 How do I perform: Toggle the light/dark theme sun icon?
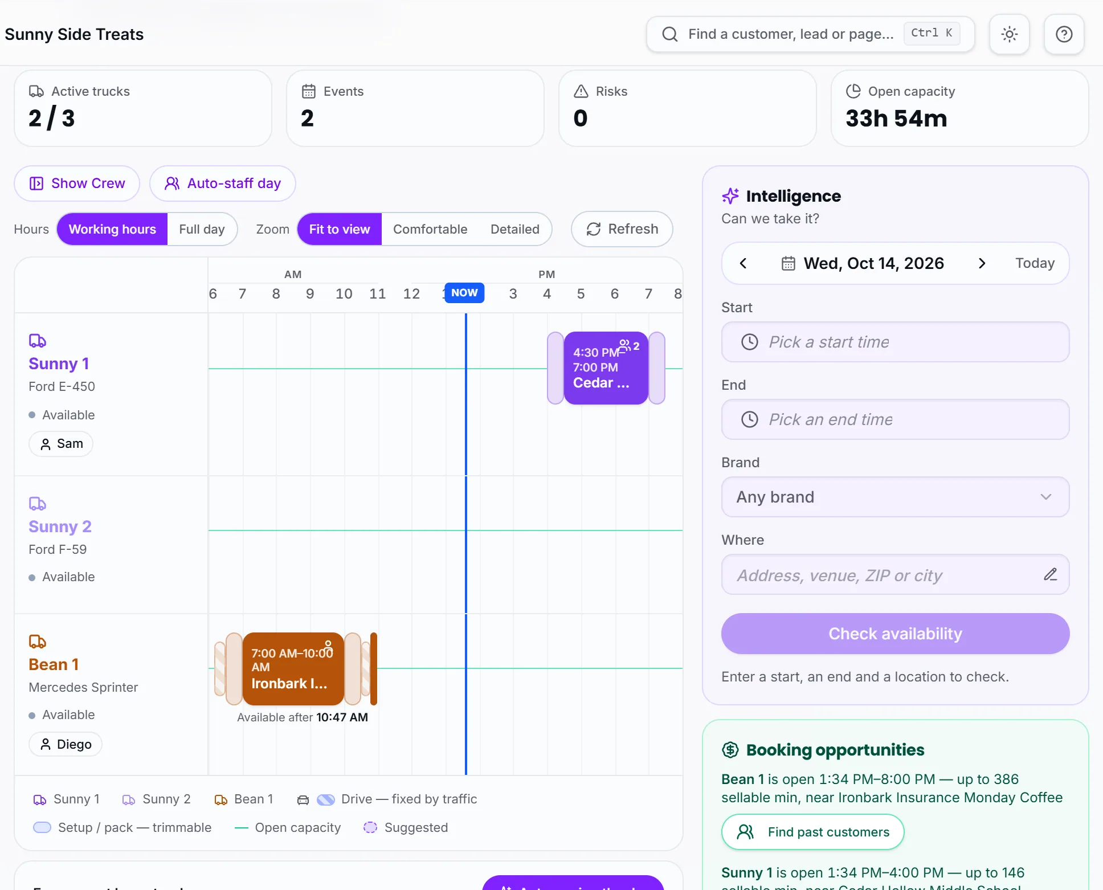[1009, 34]
